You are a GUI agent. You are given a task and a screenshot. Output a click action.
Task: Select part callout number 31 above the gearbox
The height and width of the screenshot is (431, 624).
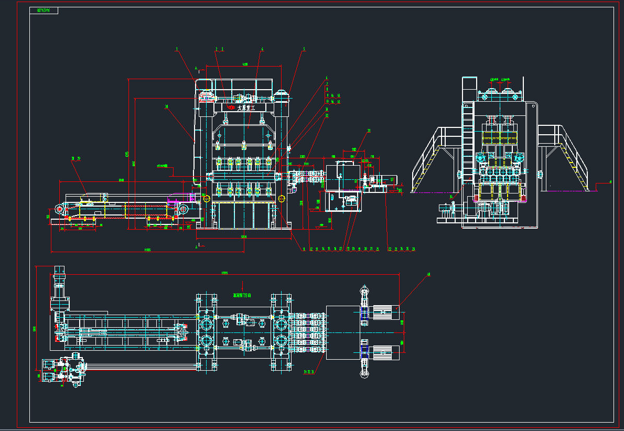[369, 131]
